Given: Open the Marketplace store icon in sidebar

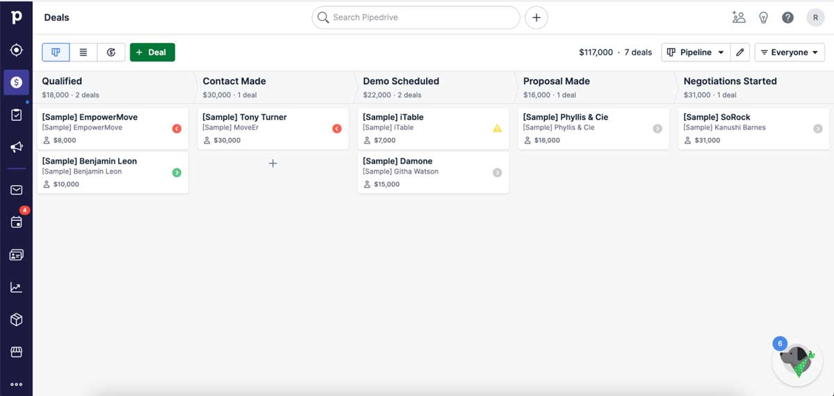Looking at the screenshot, I should (16, 352).
